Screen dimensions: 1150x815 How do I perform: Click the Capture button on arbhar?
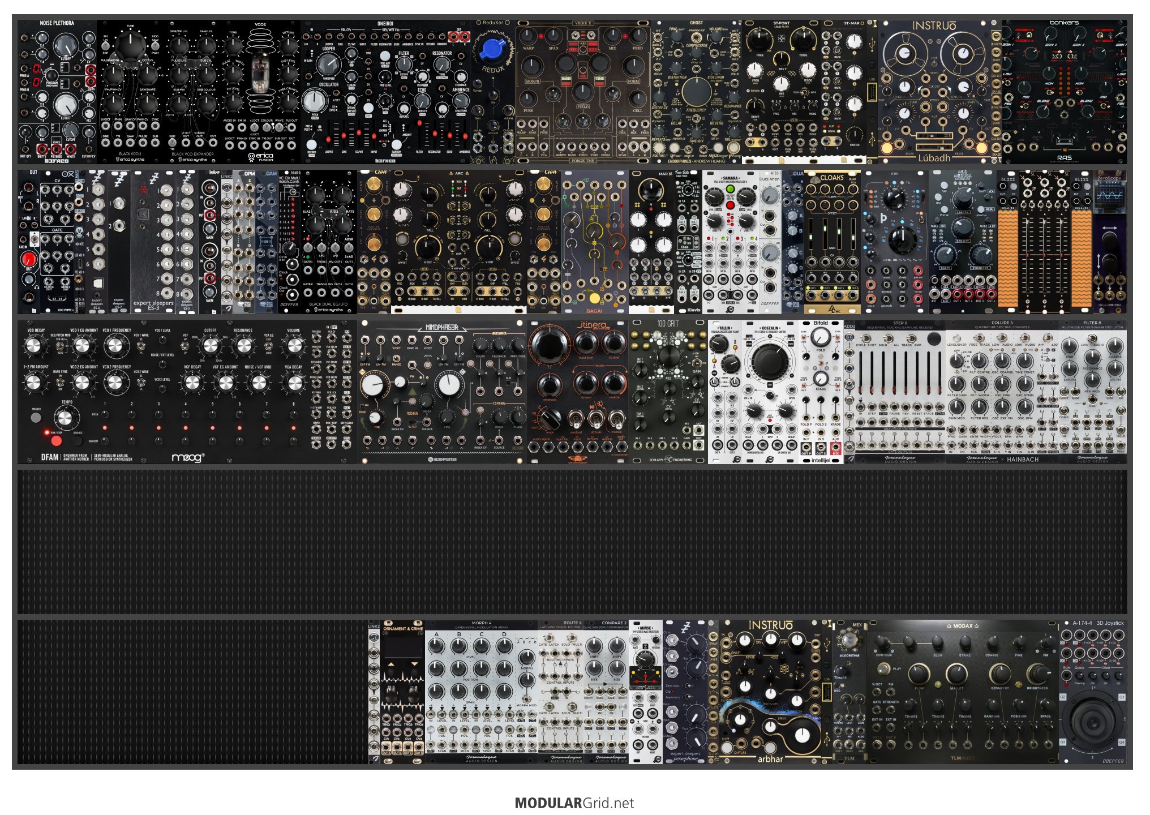[x=727, y=747]
